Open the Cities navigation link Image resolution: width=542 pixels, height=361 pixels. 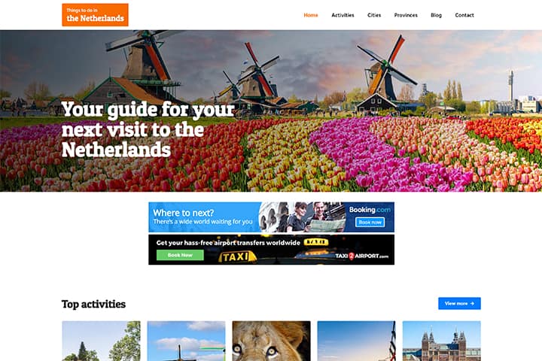pyautogui.click(x=374, y=15)
